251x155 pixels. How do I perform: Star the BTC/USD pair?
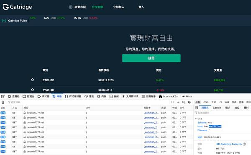tap(33, 80)
